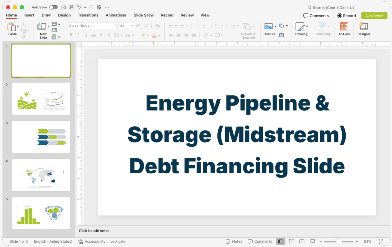Undo the last action
Screen dimensions: 392x247
(79, 7)
